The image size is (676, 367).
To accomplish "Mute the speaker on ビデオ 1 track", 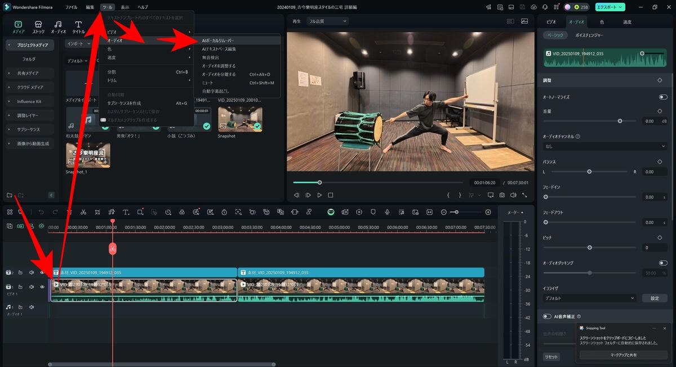I will click(x=32, y=287).
